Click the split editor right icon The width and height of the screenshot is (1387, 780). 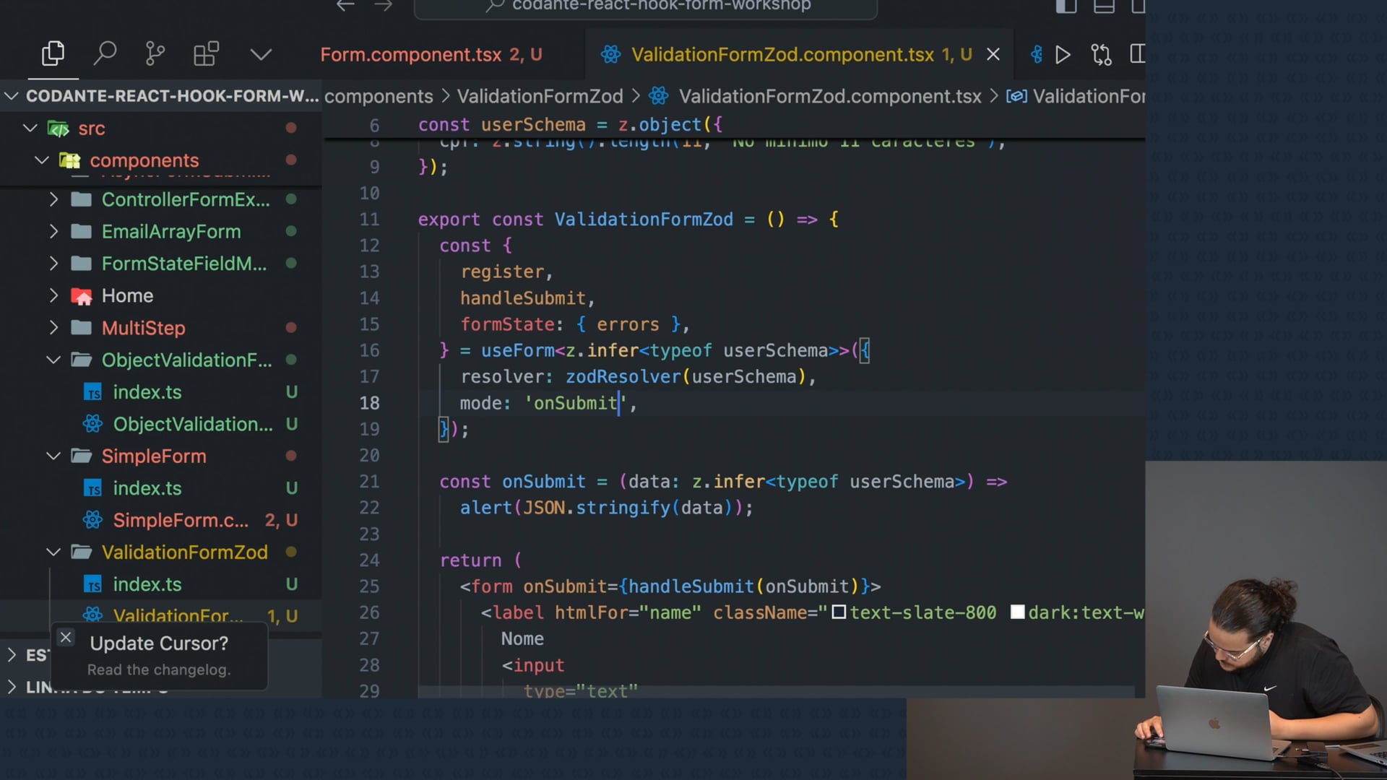point(1137,55)
